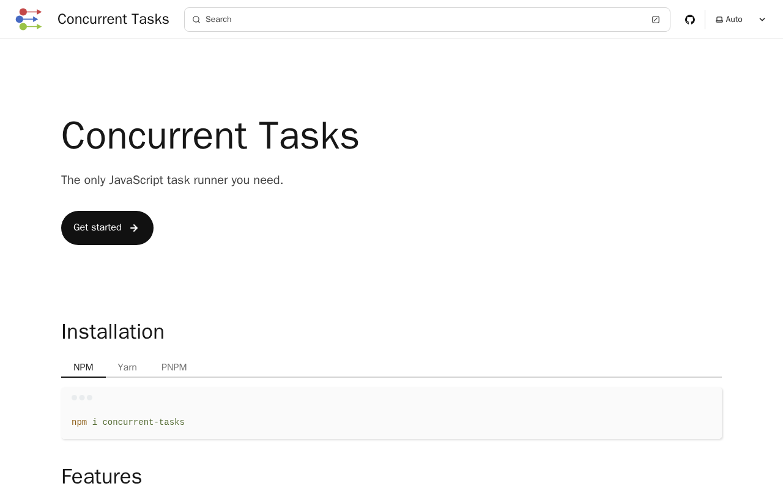783x489 pixels.
Task: Click the JavaScript task runner tagline
Action: tap(172, 180)
